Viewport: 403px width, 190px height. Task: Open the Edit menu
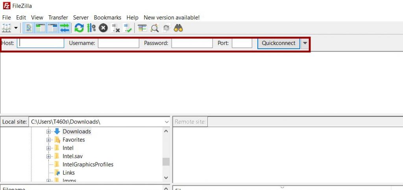pos(21,17)
